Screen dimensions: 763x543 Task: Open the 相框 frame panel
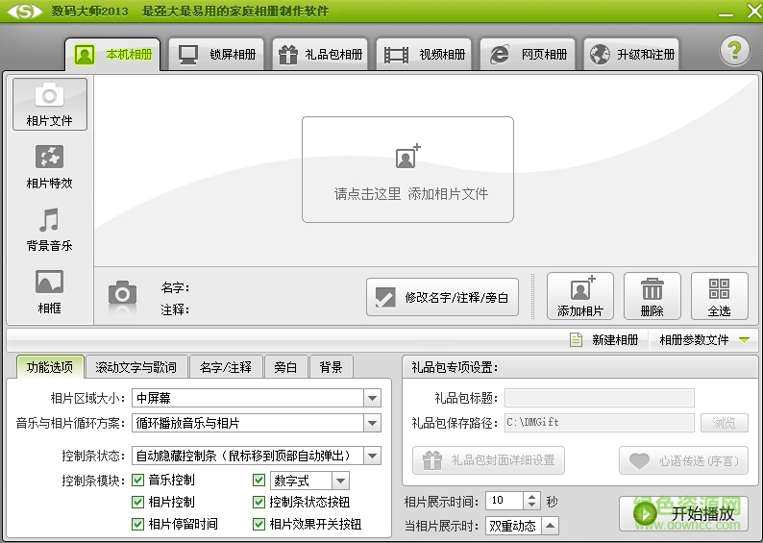click(x=50, y=291)
